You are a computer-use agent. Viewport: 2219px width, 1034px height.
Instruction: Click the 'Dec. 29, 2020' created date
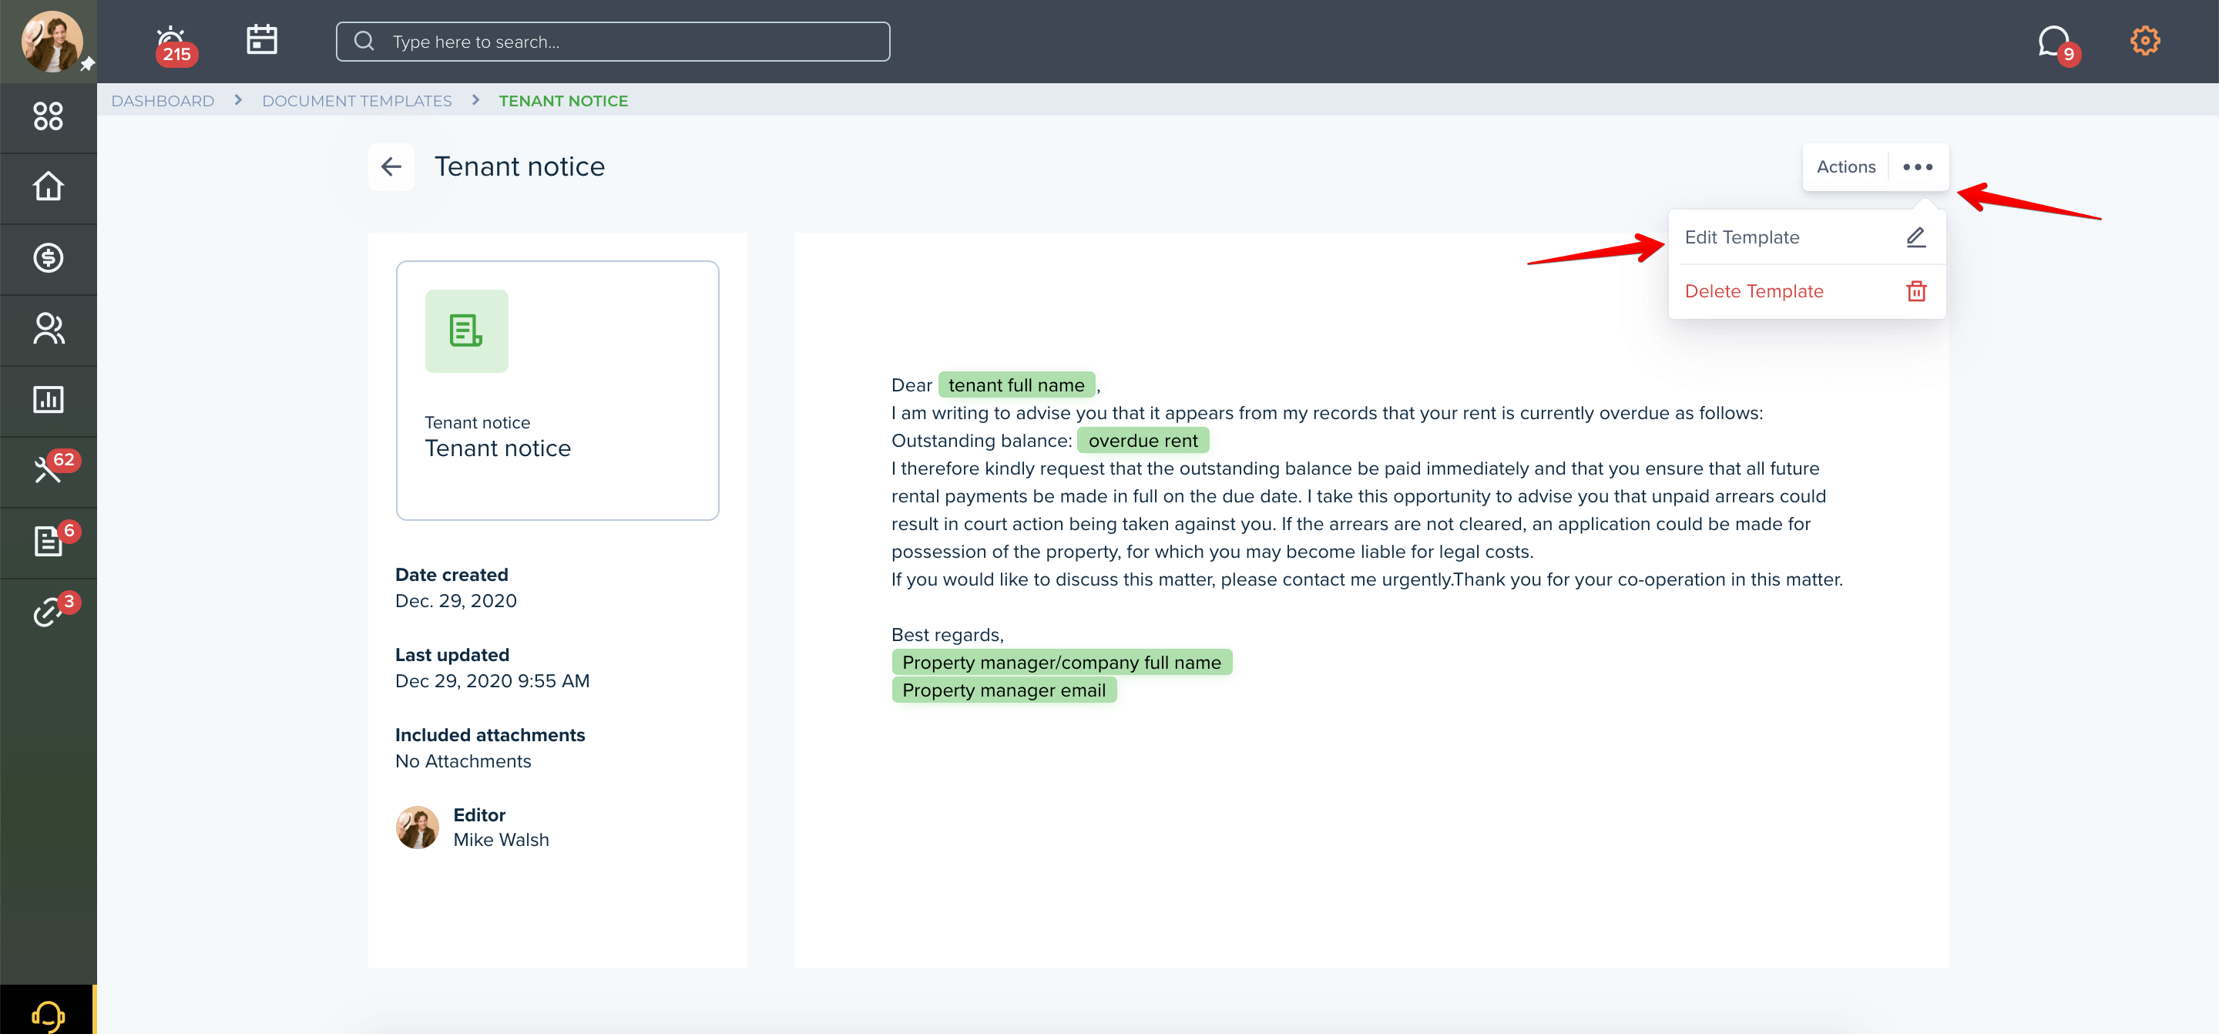[x=457, y=600]
